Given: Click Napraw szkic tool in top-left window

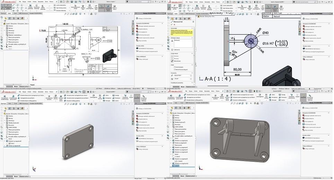Looking at the screenshot, I should (83, 7).
